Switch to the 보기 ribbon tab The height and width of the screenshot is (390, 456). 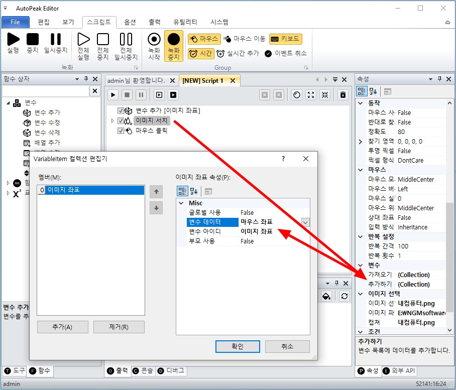(x=68, y=22)
